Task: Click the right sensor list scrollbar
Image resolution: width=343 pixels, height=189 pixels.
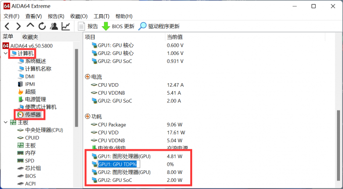Action: [338, 145]
